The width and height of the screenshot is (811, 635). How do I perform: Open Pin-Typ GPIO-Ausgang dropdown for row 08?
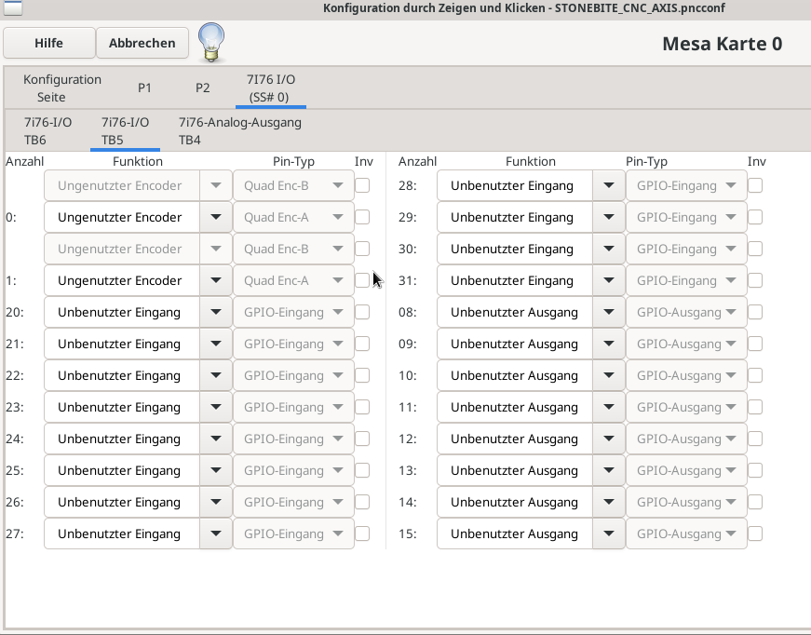tap(686, 312)
